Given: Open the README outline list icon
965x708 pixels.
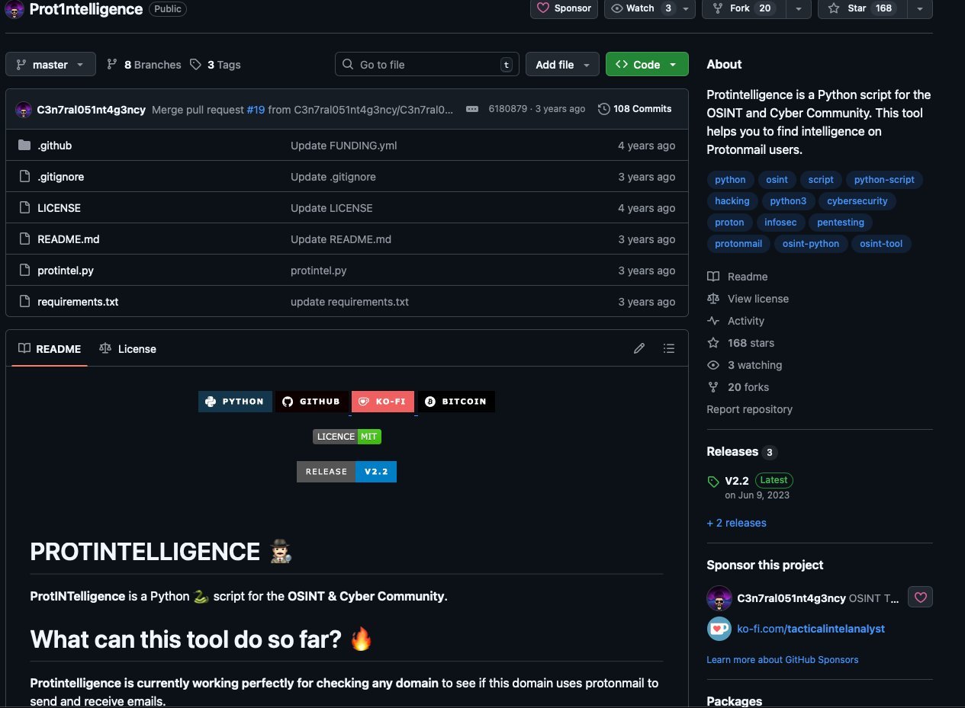Looking at the screenshot, I should pyautogui.click(x=669, y=348).
